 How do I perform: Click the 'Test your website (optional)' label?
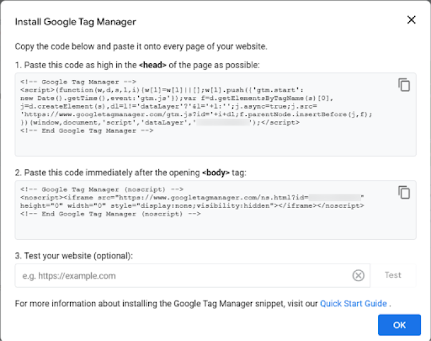[x=76, y=254]
